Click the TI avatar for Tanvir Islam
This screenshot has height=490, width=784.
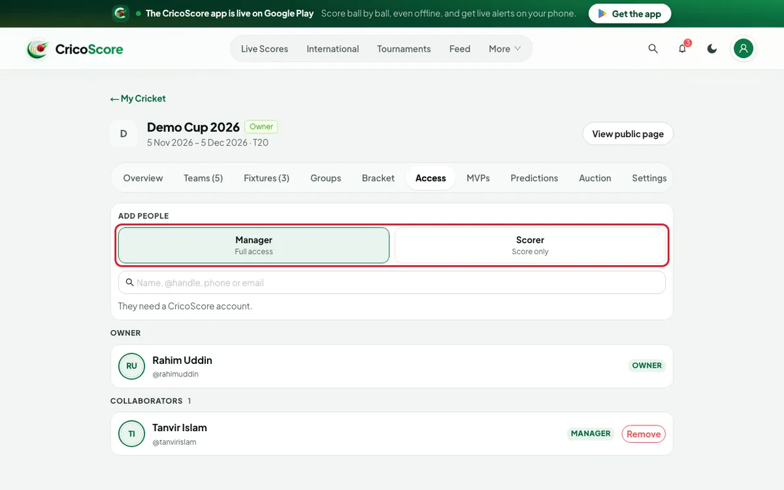click(x=131, y=434)
